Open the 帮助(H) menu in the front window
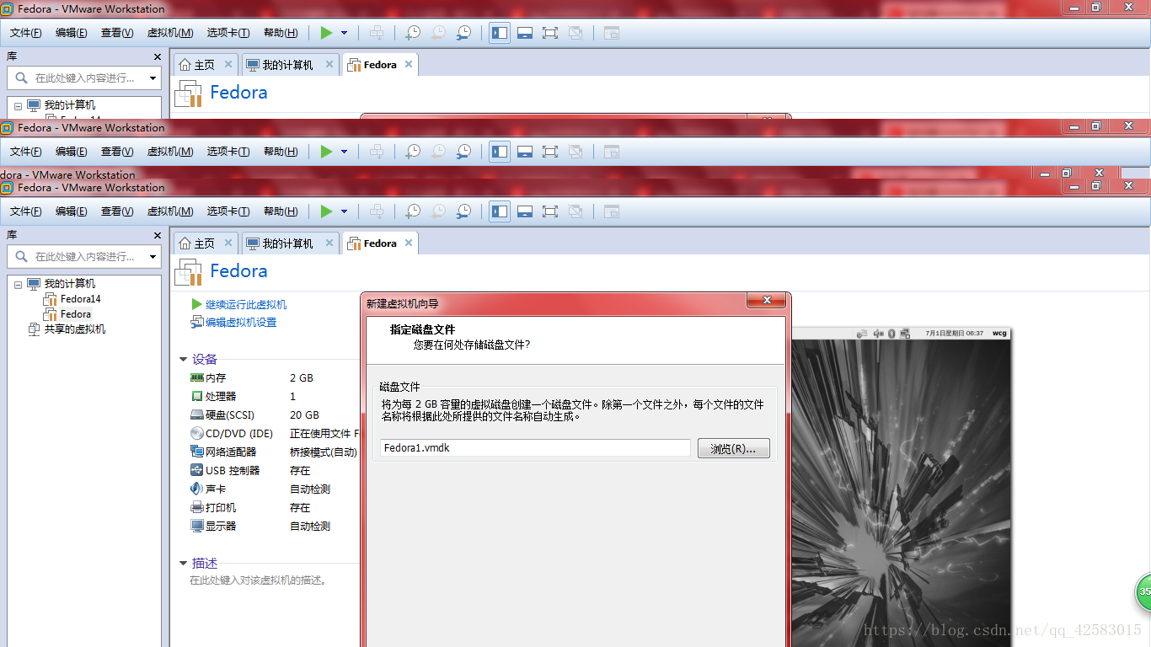Image resolution: width=1151 pixels, height=647 pixels. 281,211
